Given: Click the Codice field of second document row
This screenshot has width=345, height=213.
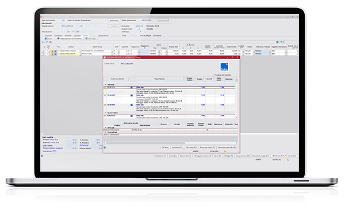Looking at the screenshot, I should (70, 54).
